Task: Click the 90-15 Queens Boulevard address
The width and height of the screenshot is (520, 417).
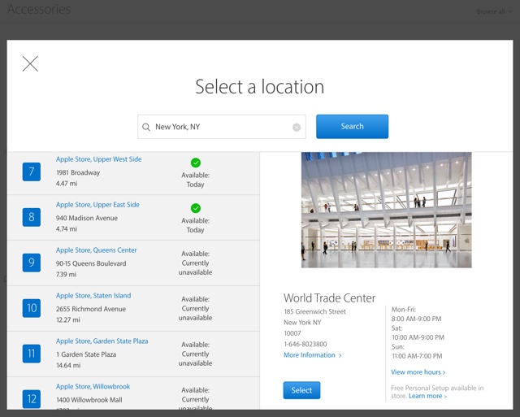Action: pyautogui.click(x=91, y=263)
